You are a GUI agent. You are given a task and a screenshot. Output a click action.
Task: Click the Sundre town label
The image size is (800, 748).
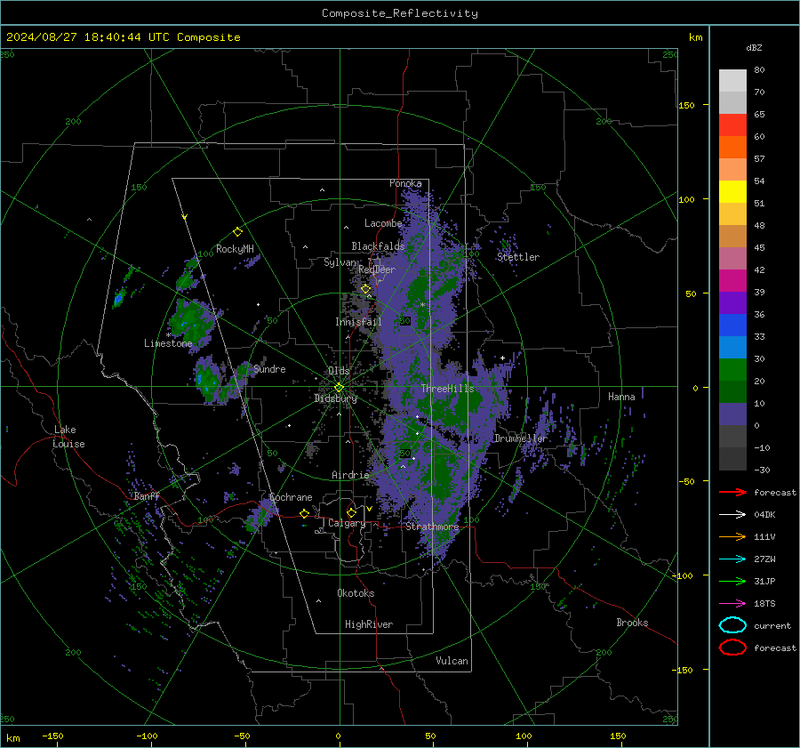(x=269, y=368)
